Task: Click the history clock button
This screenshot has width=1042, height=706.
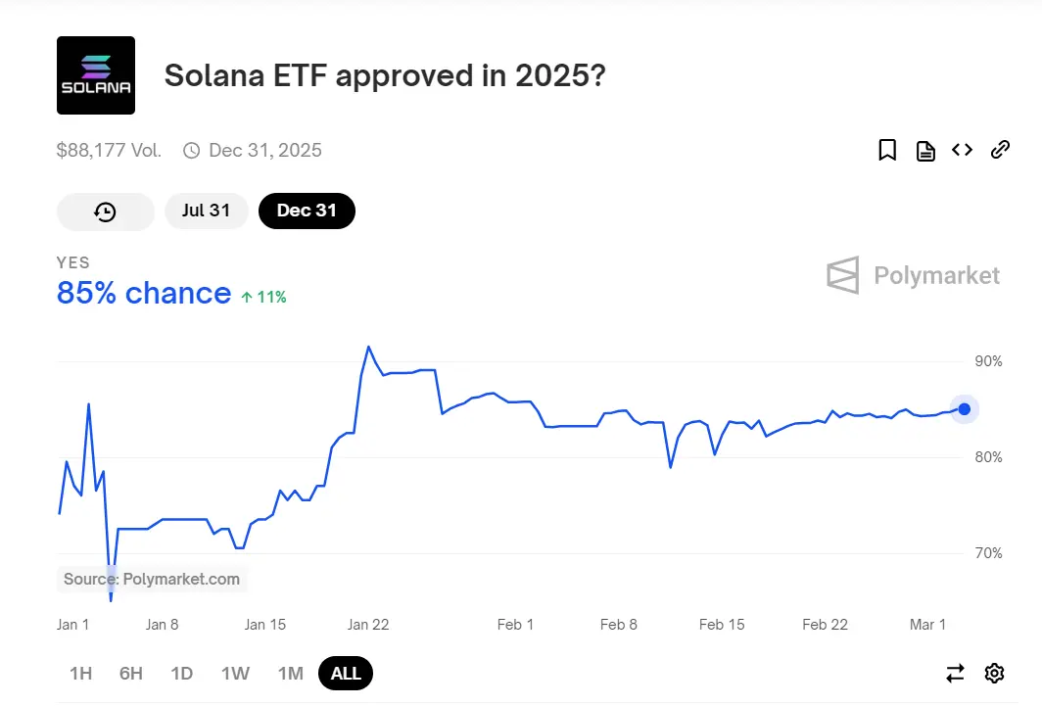Action: pos(106,212)
